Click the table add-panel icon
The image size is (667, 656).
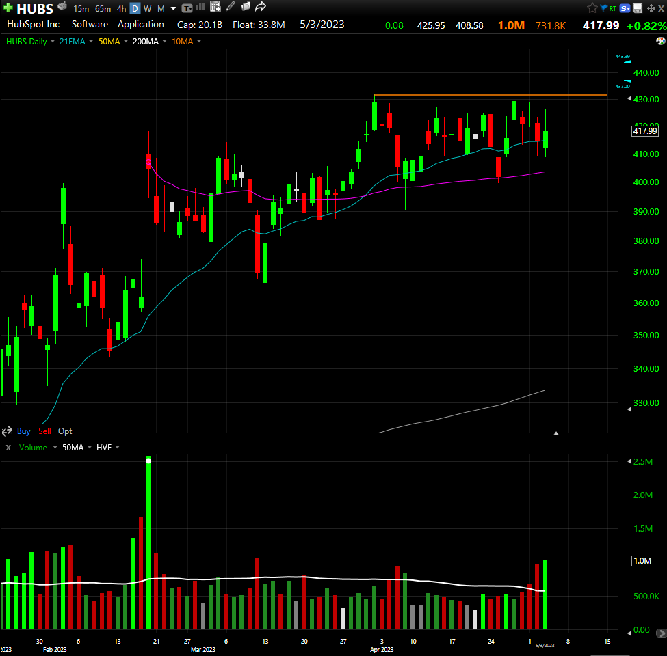pos(215,6)
